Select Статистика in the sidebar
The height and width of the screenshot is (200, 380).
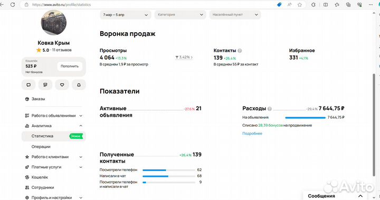[x=53, y=136]
